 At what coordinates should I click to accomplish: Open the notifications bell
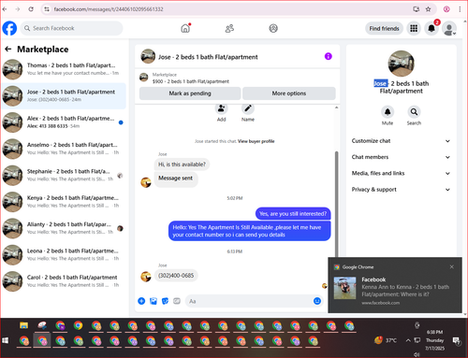(x=431, y=28)
